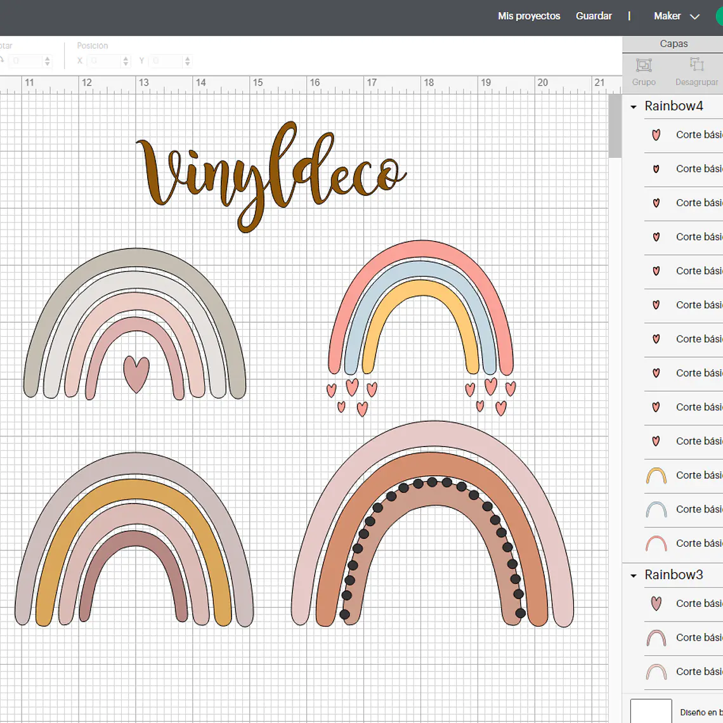Click the blank canvas color swatch
This screenshot has width=723, height=723.
pyautogui.click(x=651, y=711)
